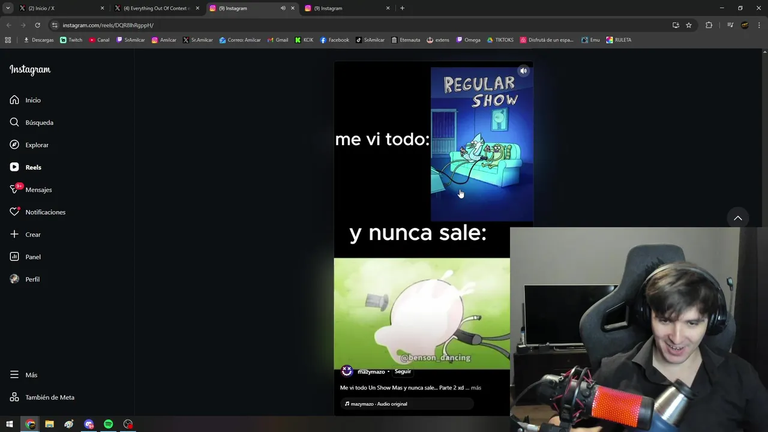768x432 pixels.
Task: Open the Descargas bookmark
Action: point(38,40)
